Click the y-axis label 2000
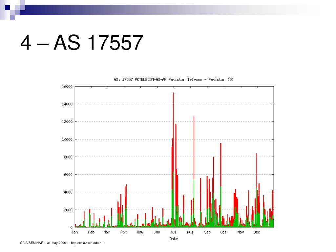Image resolution: width=336 pixels, height=252 pixels. [68, 210]
